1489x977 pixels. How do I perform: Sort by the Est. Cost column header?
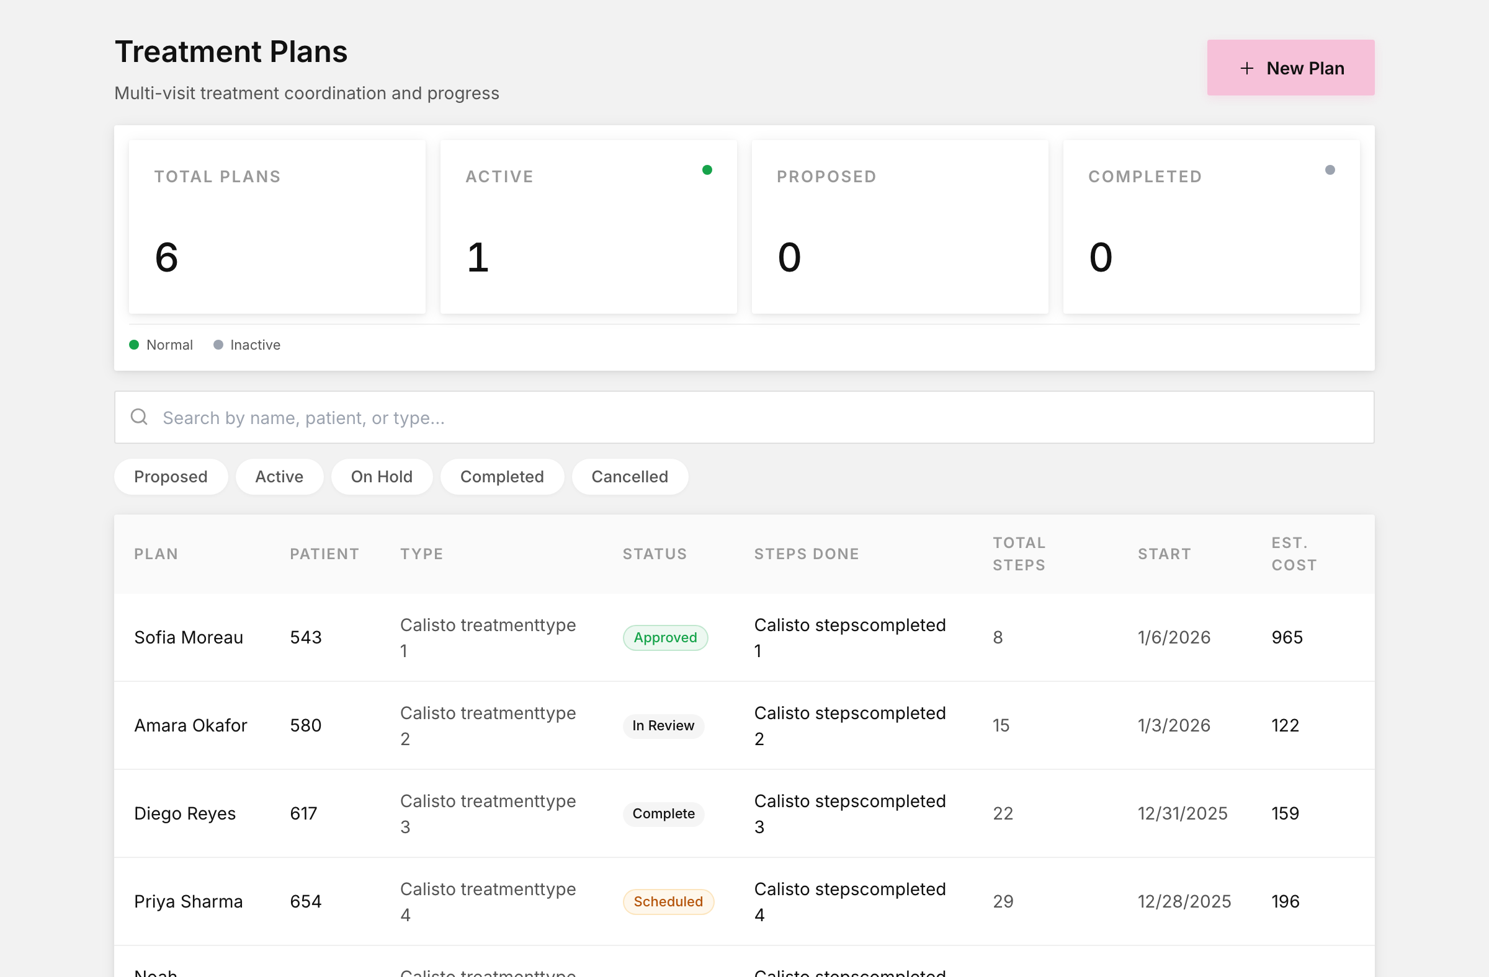(1294, 554)
